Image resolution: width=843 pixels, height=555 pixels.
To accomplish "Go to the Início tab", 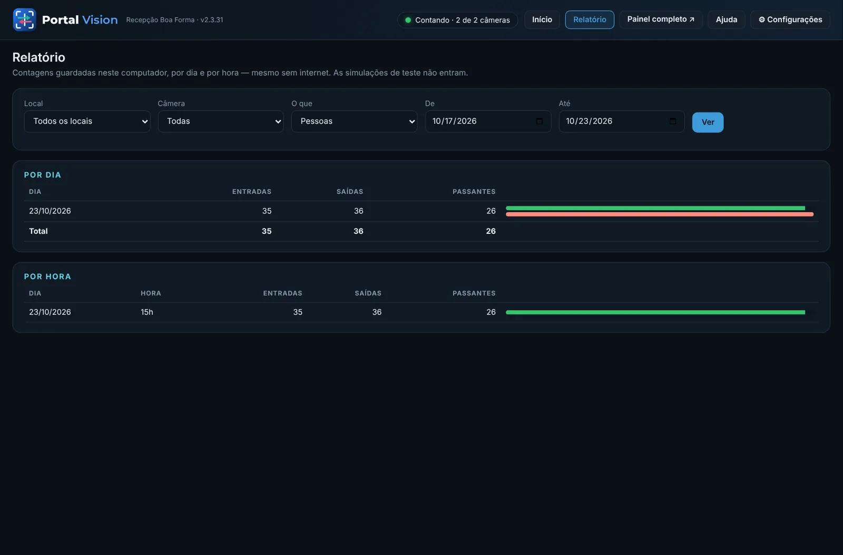I will [542, 19].
